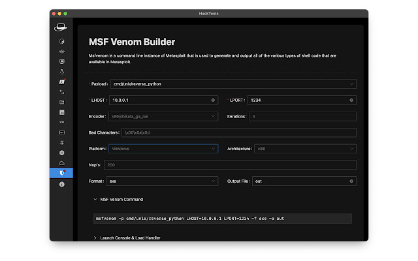The height and width of the screenshot is (261, 418).
Task: Click the generated msfvenom command text
Action: click(x=190, y=219)
